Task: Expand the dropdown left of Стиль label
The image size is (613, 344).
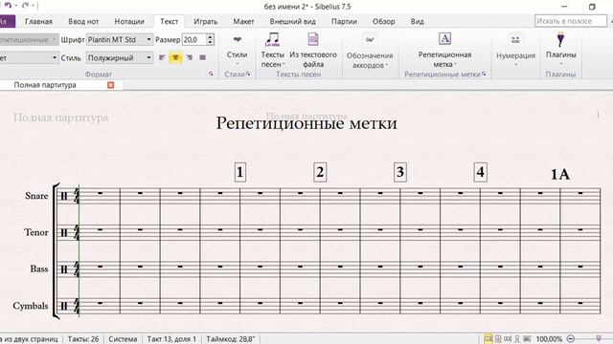Action: [x=55, y=57]
